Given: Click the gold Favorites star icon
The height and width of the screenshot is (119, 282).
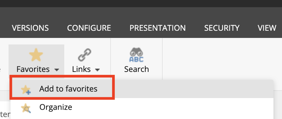Looking at the screenshot, I should (x=36, y=55).
